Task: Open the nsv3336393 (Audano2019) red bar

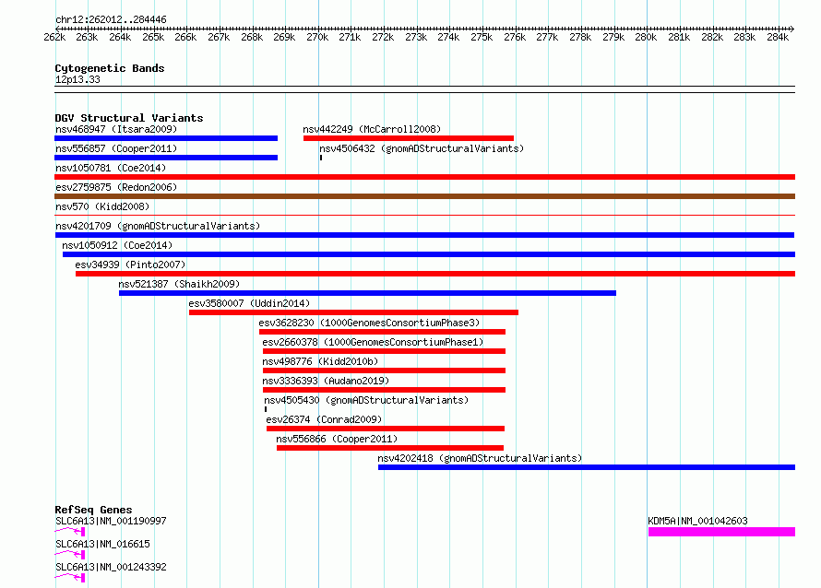Action: click(385, 390)
